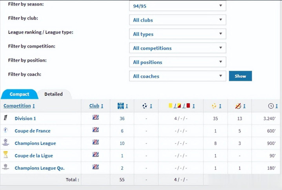Image resolution: width=282 pixels, height=190 pixels.
Task: Select the Compact tab
Action: pos(19,94)
